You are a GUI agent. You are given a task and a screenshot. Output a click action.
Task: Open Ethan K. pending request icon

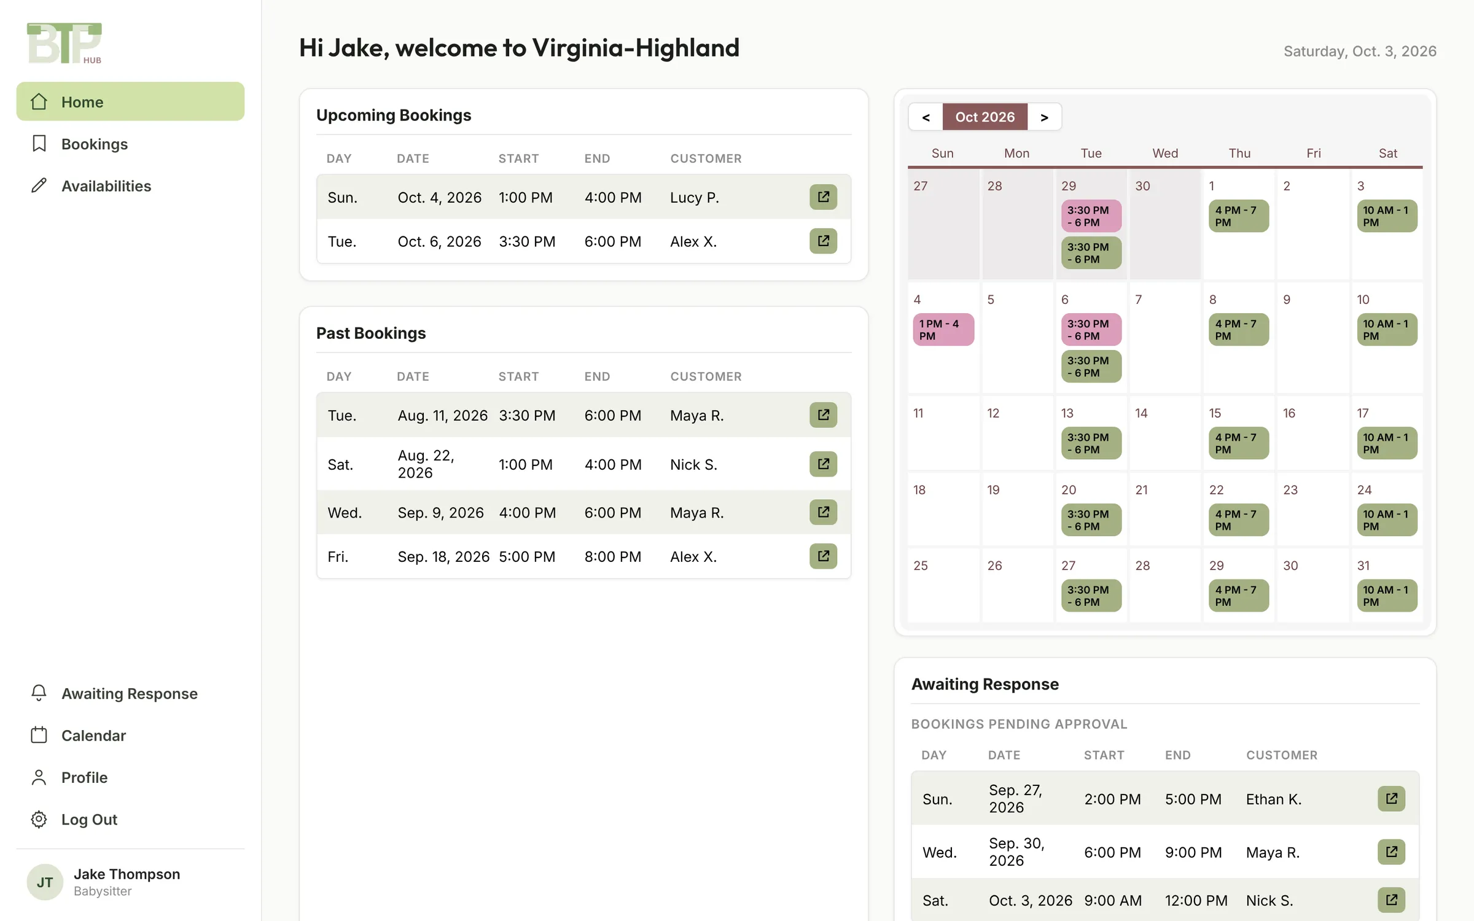pyautogui.click(x=1391, y=799)
